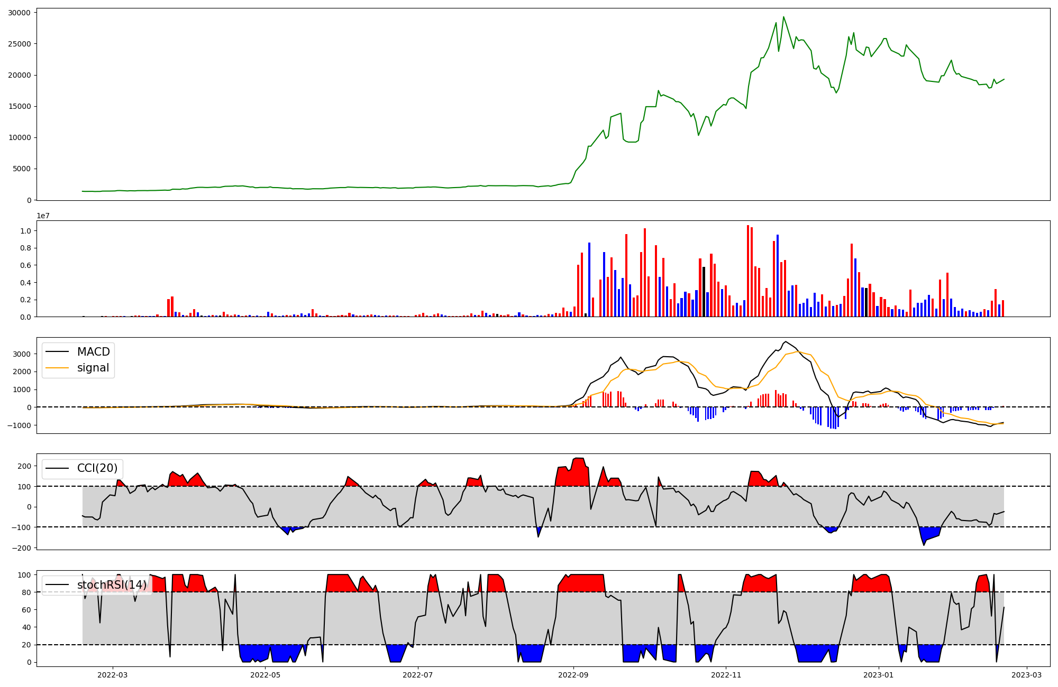Click the black volume bar in volume chart
The image size is (1058, 687).
(704, 292)
